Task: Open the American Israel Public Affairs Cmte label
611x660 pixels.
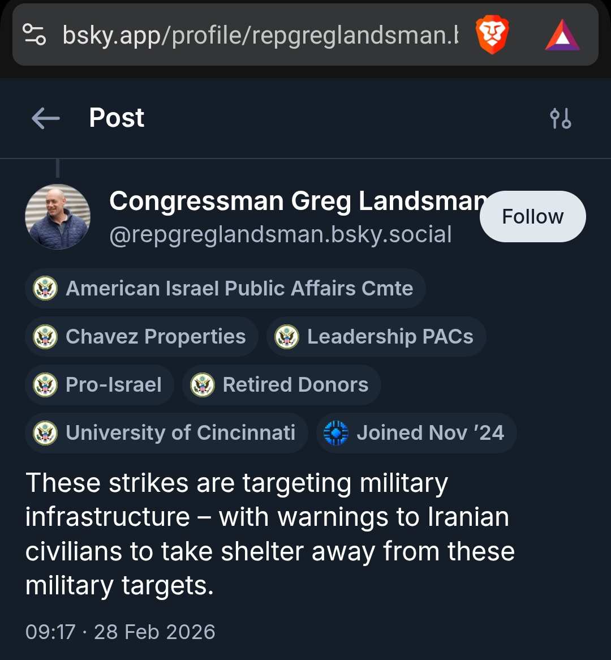Action: point(239,289)
